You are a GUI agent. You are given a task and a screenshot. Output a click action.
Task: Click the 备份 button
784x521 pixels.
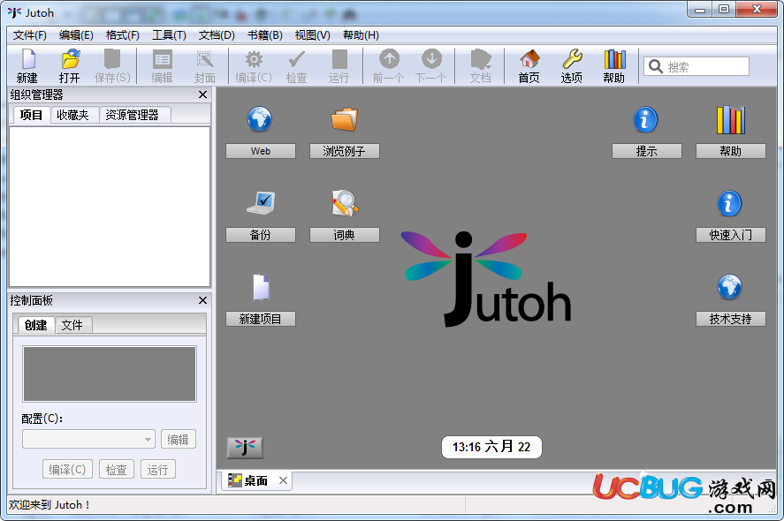(x=261, y=235)
